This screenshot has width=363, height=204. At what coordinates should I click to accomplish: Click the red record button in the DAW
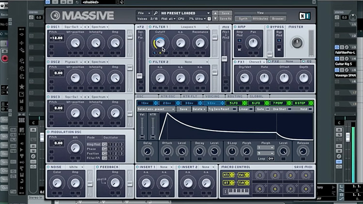coord(4,58)
